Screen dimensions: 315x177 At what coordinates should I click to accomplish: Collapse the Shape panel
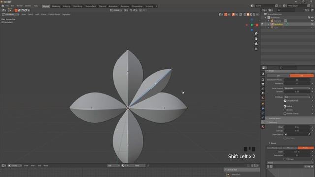tap(267, 71)
